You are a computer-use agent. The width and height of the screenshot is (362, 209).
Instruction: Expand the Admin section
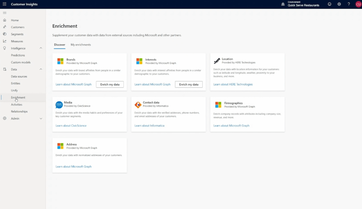click(x=41, y=118)
